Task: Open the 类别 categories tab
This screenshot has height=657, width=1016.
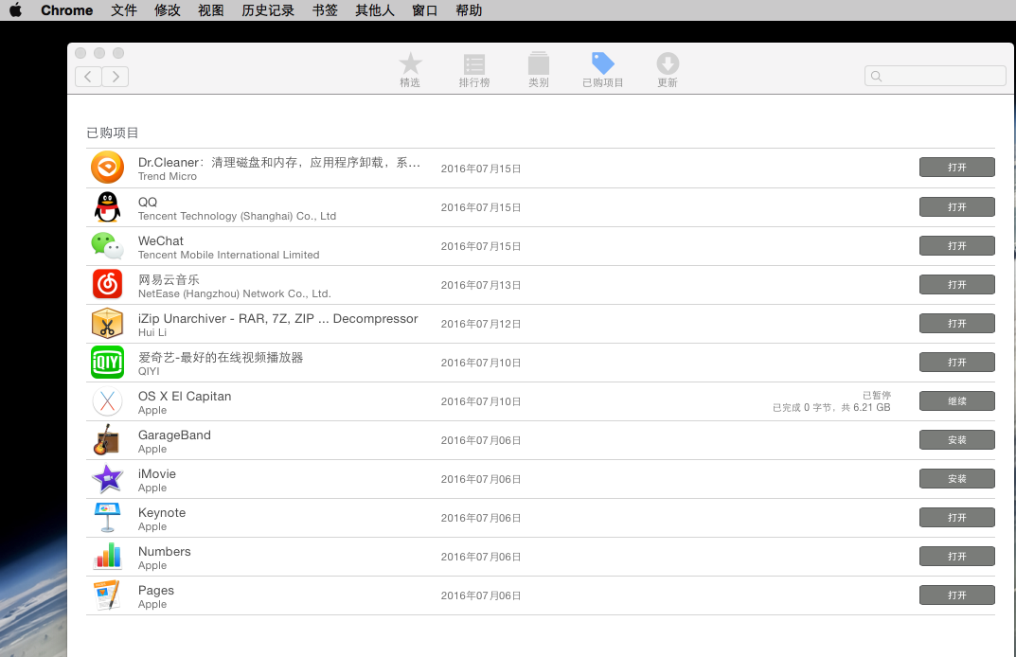Action: pos(539,70)
